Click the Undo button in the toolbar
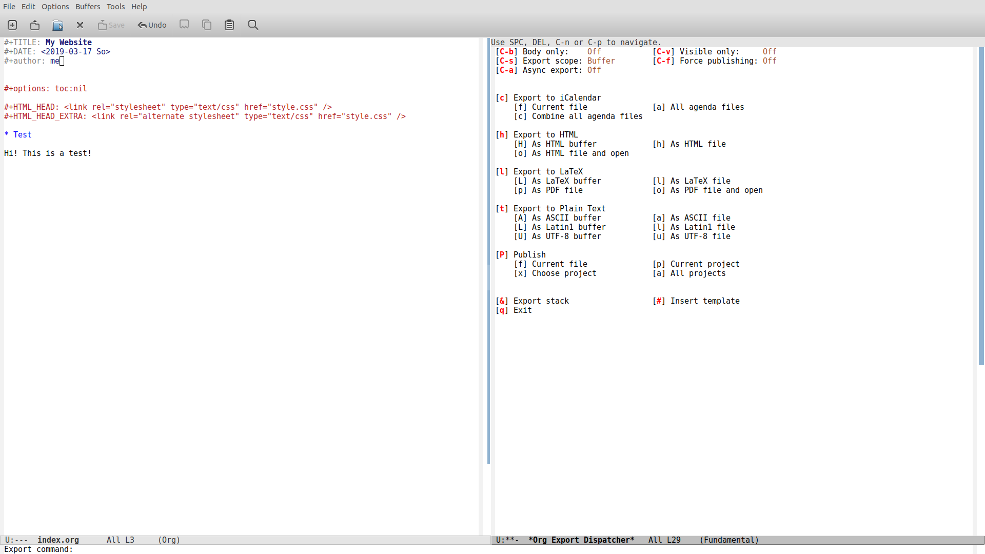Viewport: 985px width, 554px height. point(152,25)
